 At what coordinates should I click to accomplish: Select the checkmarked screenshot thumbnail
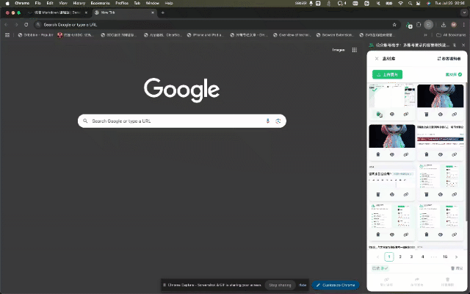[392, 96]
